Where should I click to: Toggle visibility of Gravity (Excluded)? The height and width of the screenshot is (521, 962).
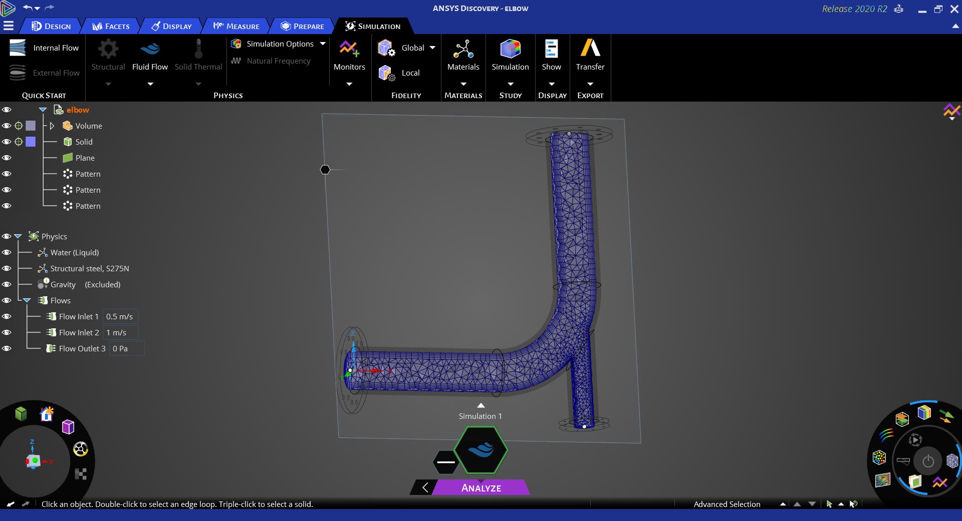coord(7,284)
